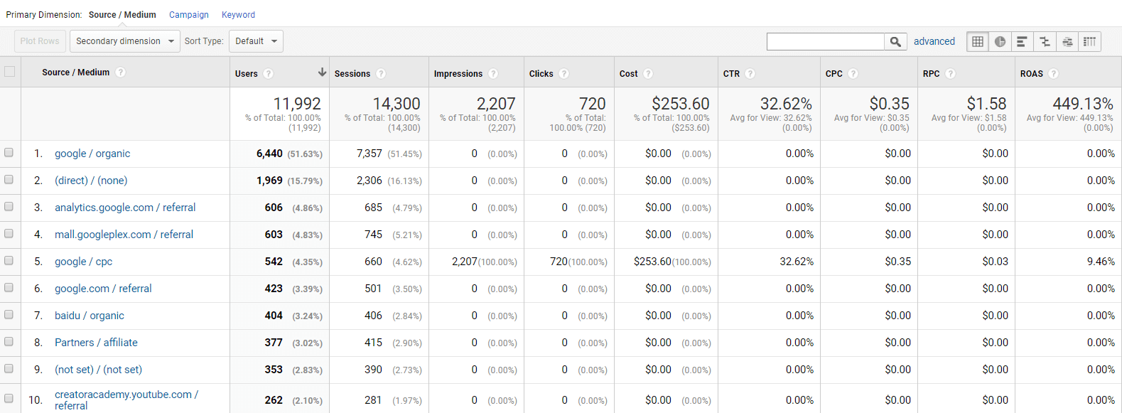Open Partners / affiliate source link
This screenshot has height=413, width=1122.
(96, 343)
